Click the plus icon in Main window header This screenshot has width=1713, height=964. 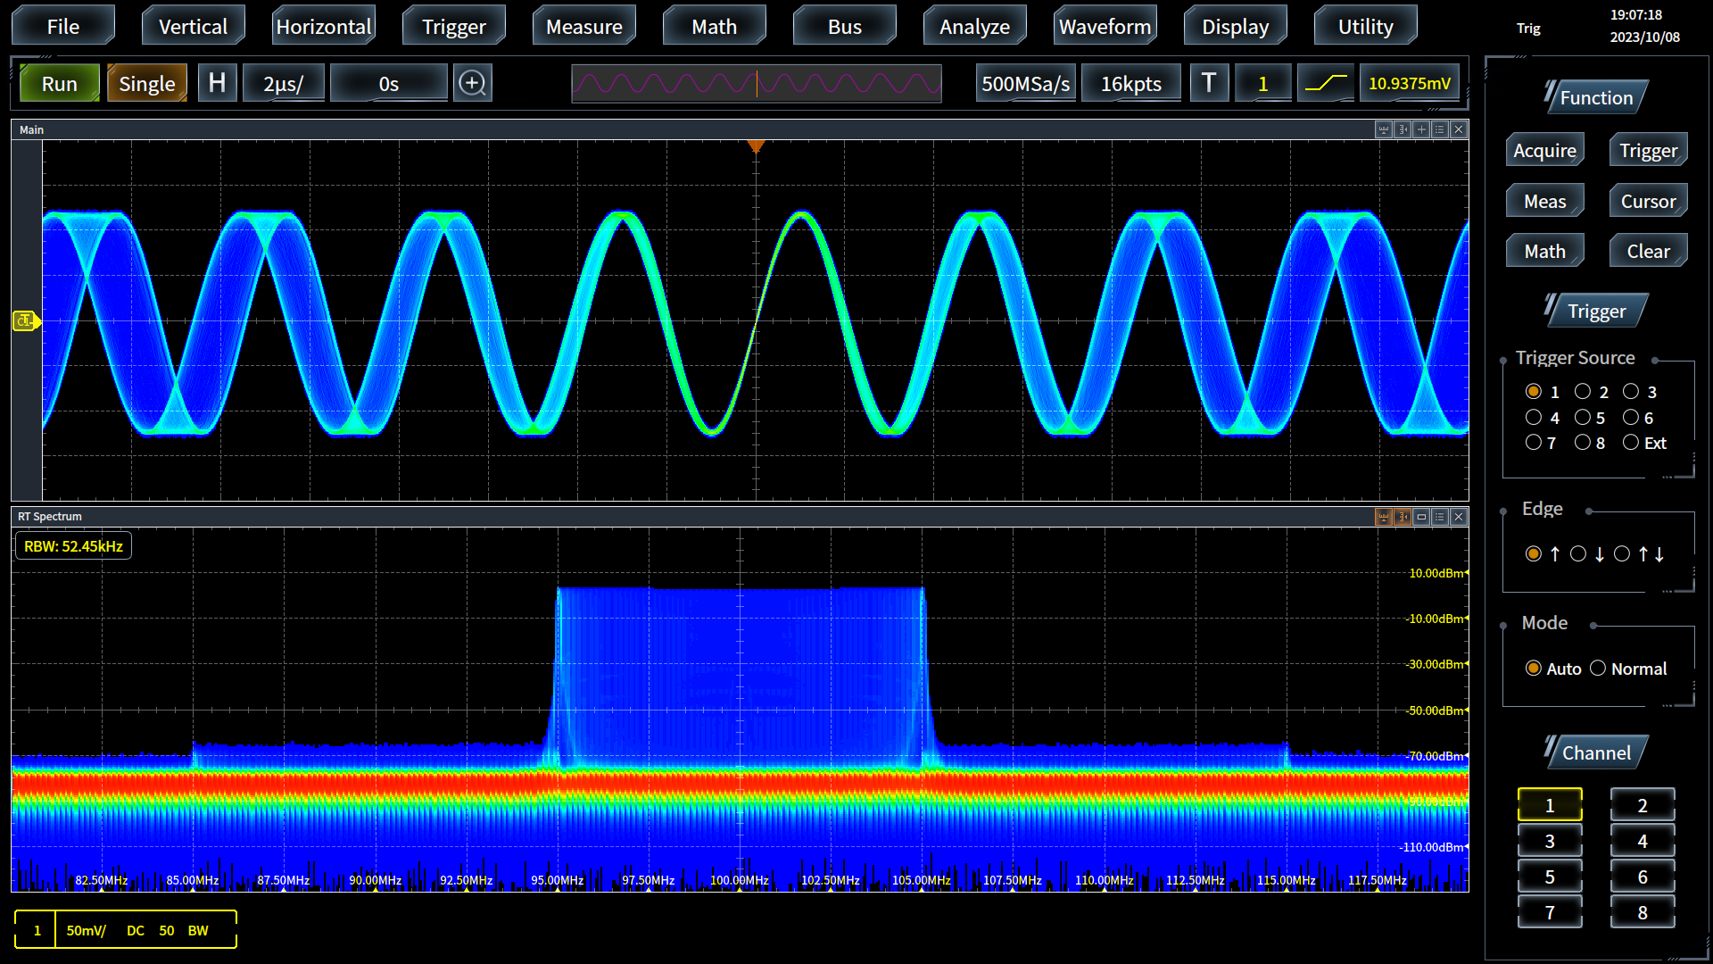(1421, 129)
